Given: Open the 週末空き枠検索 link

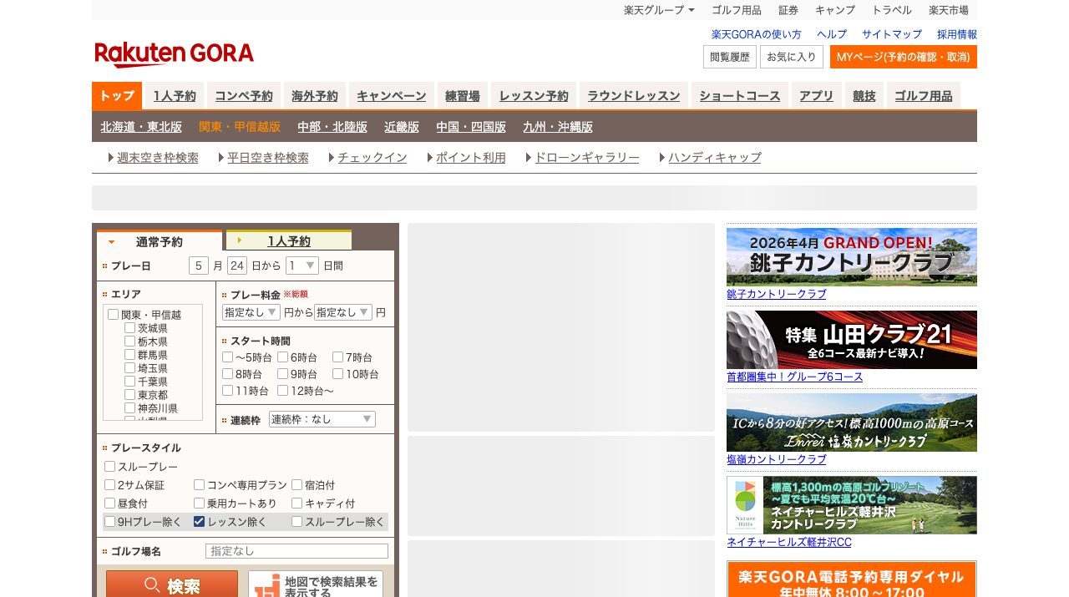Looking at the screenshot, I should click(158, 157).
